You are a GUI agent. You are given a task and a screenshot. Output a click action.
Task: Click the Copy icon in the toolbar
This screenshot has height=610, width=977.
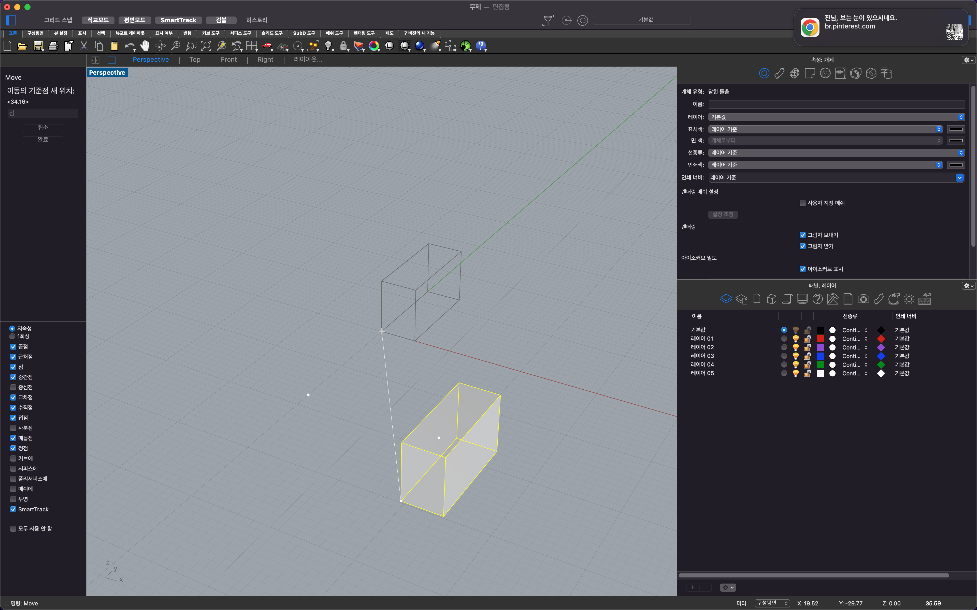(x=99, y=46)
